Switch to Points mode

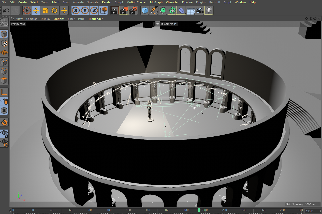click(x=4, y=62)
